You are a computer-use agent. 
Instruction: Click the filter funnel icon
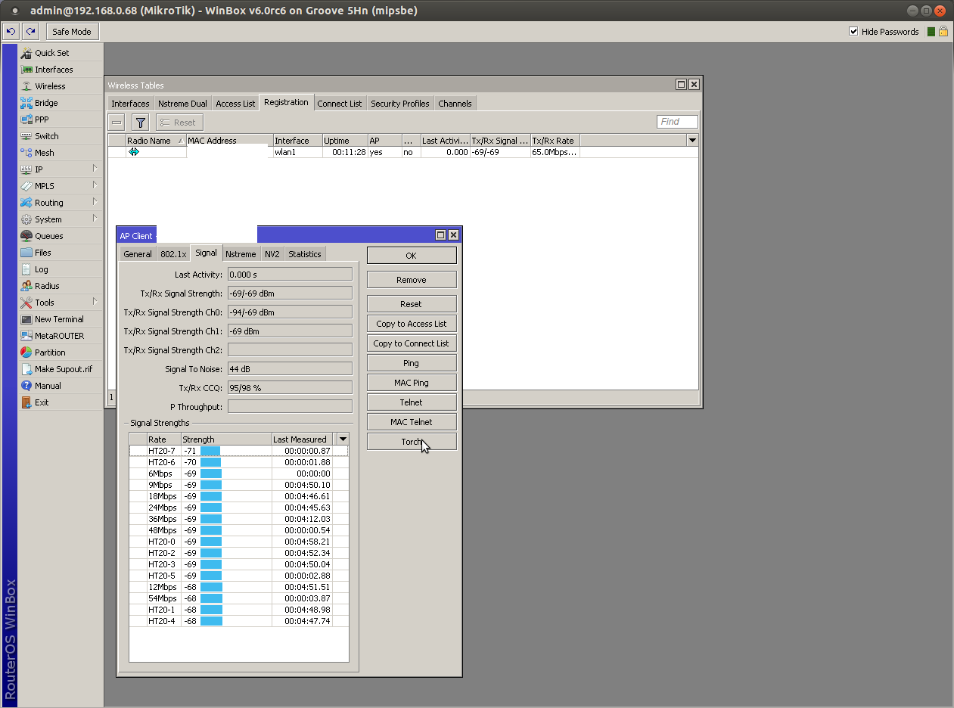tap(140, 122)
